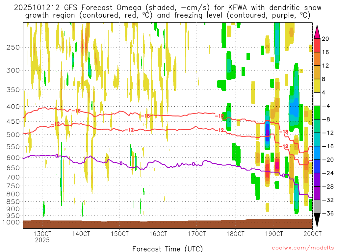This screenshot has height=252, width=337.
Task: Click the colorbar tick label -24
Action: [328, 173]
